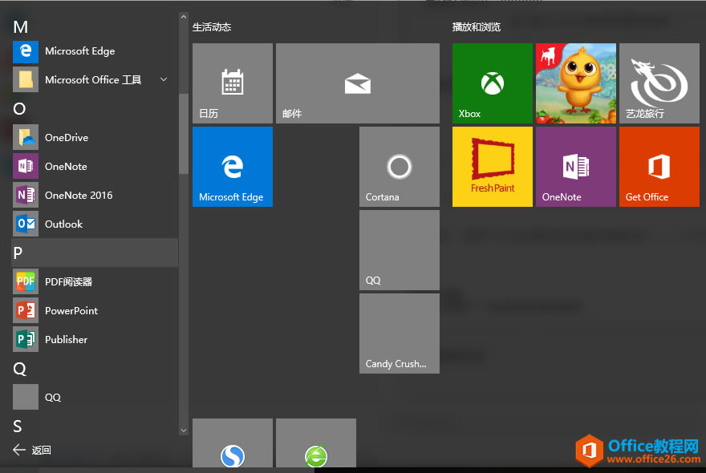The height and width of the screenshot is (473, 706).
Task: Launch QQ under the Q section
Action: tap(52, 397)
